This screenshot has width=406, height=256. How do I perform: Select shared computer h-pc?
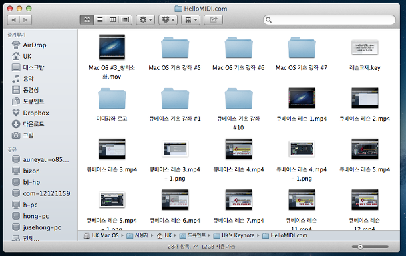pyautogui.click(x=25, y=205)
